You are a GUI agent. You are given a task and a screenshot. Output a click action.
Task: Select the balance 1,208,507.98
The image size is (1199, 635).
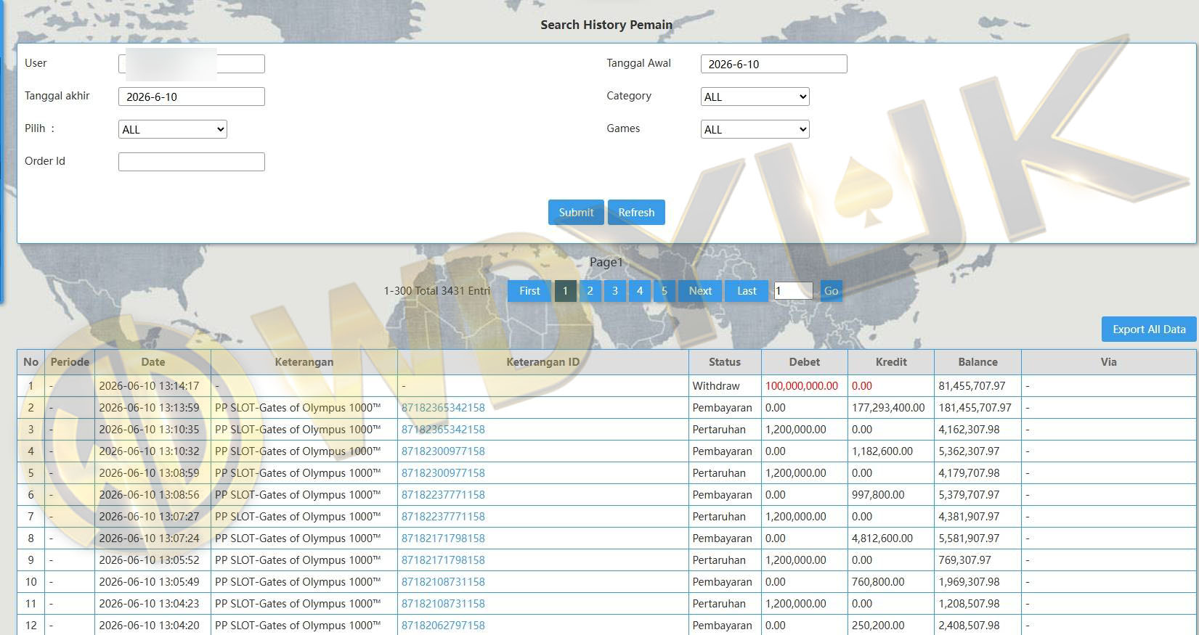tap(969, 604)
